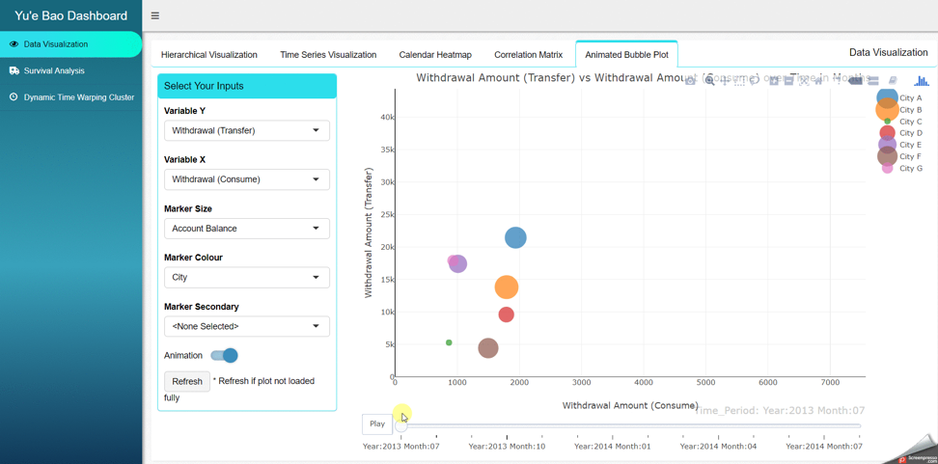Click the 'Select Your Inputs' panel header
The height and width of the screenshot is (464, 938).
(247, 86)
